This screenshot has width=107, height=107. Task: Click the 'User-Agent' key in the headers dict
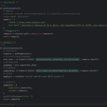click(14, 25)
